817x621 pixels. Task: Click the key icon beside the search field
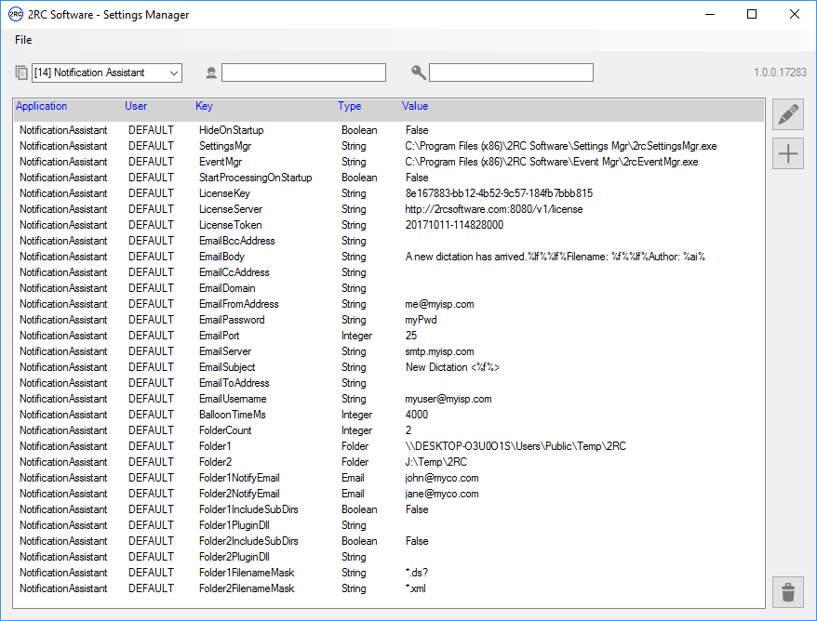click(x=419, y=72)
